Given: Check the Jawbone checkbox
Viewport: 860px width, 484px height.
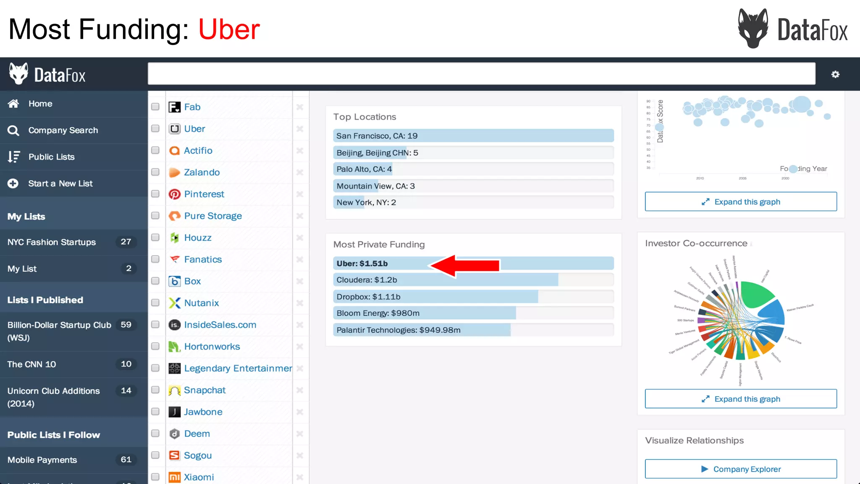Looking at the screenshot, I should point(155,412).
